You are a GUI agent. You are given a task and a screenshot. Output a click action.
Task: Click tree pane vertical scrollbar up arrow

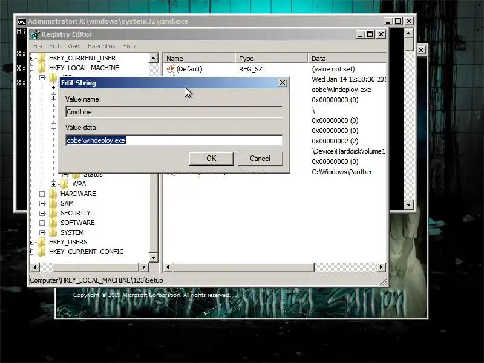tap(154, 57)
